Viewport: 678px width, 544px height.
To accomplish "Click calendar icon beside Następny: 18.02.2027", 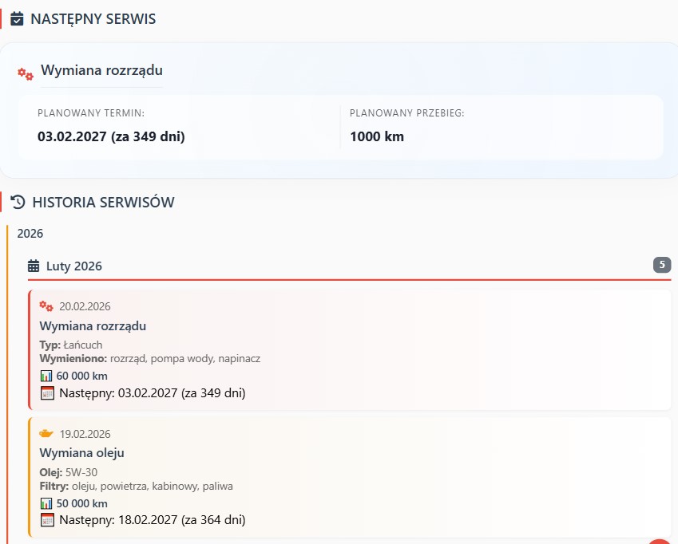I will [x=47, y=520].
